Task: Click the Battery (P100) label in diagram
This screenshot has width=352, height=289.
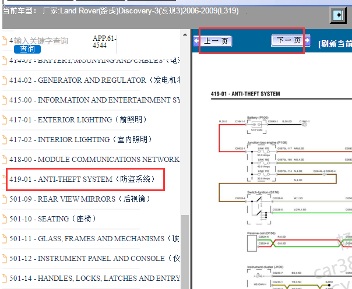Action: 258,118
